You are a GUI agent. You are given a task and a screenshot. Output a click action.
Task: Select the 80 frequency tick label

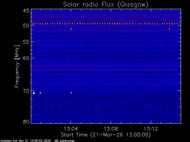click(x=26, y=122)
